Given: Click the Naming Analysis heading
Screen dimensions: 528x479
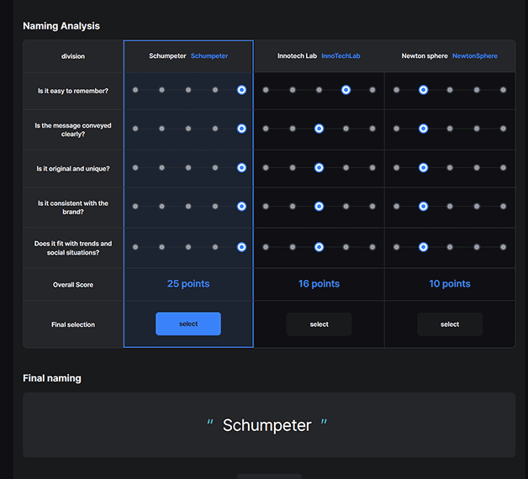Looking at the screenshot, I should pyautogui.click(x=61, y=26).
